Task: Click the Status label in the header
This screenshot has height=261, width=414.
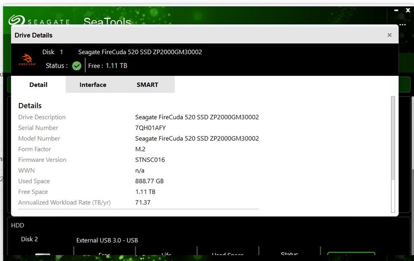Action: (x=56, y=65)
